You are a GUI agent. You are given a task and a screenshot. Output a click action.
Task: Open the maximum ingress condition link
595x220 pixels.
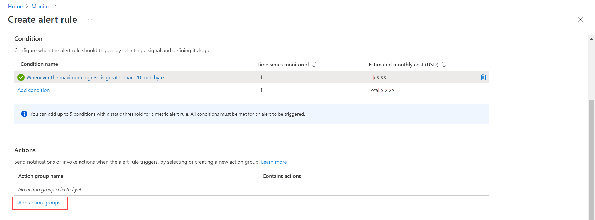[x=95, y=77]
